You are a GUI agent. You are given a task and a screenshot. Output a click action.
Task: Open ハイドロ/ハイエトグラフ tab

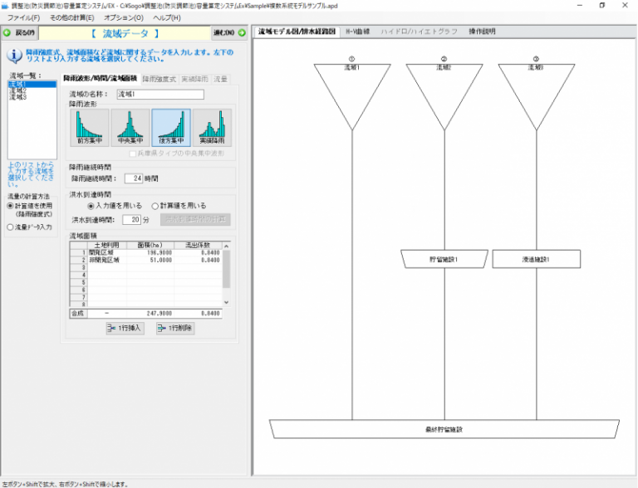419,32
